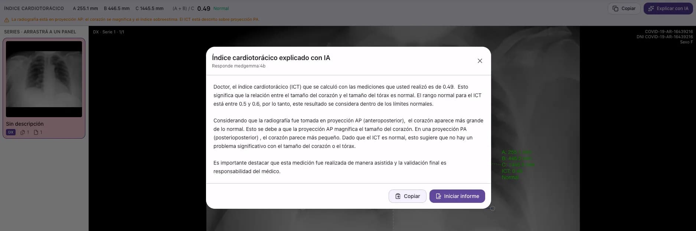The width and height of the screenshot is (696, 231).
Task: Click the Sexo F patient overlay text
Action: (686, 42)
